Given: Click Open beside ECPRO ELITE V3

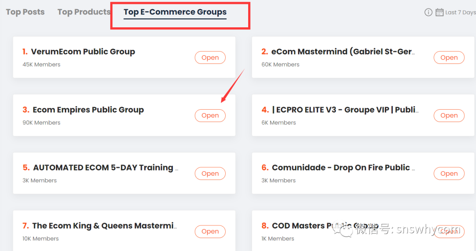Looking at the screenshot, I should tap(449, 115).
